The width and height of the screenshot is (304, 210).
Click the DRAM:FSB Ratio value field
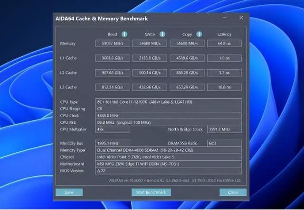tap(224, 143)
